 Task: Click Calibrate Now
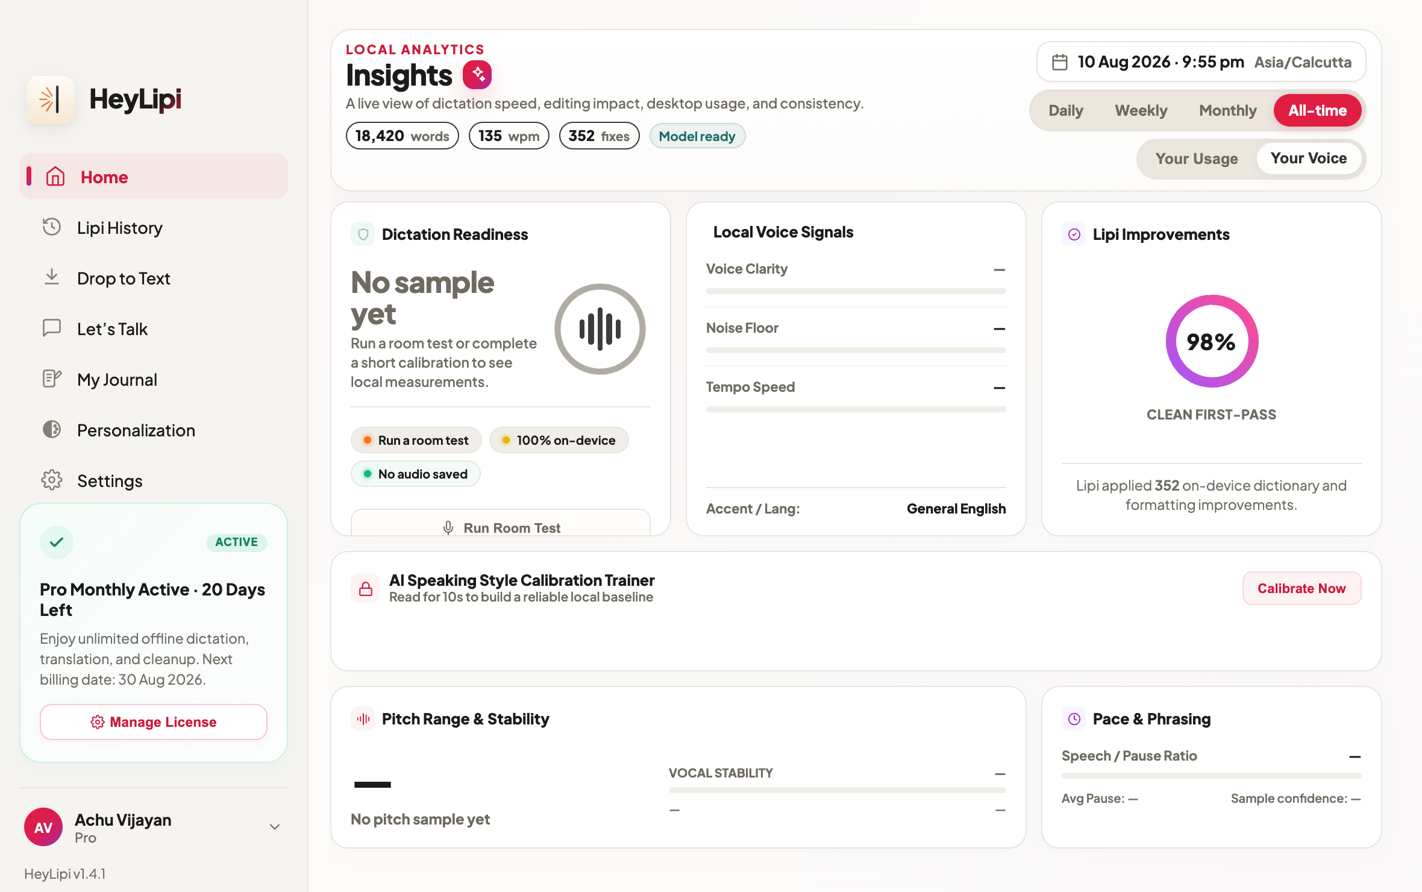[1301, 588]
